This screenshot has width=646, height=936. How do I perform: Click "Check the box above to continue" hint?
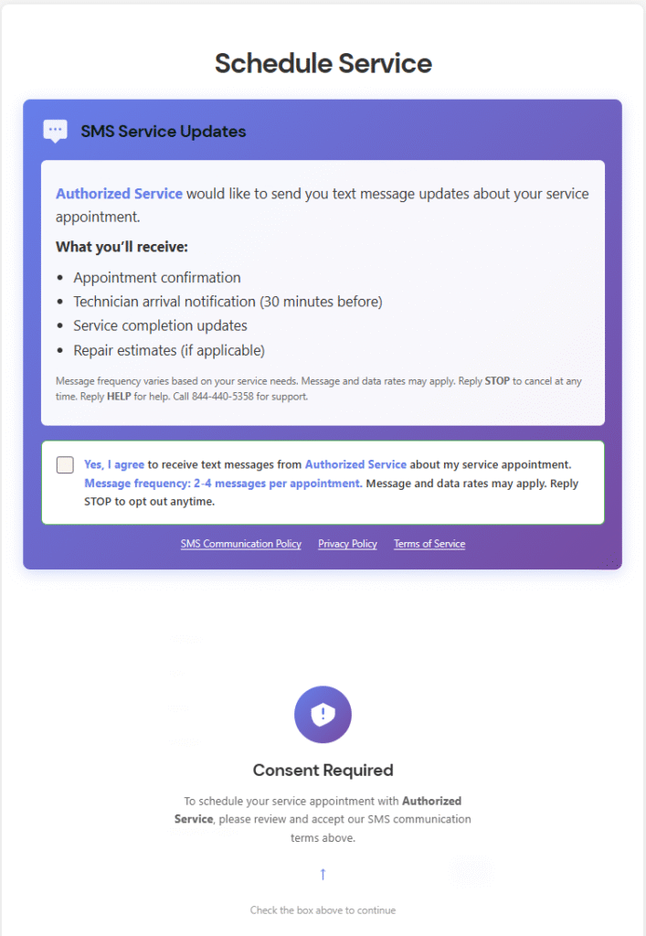click(x=323, y=910)
